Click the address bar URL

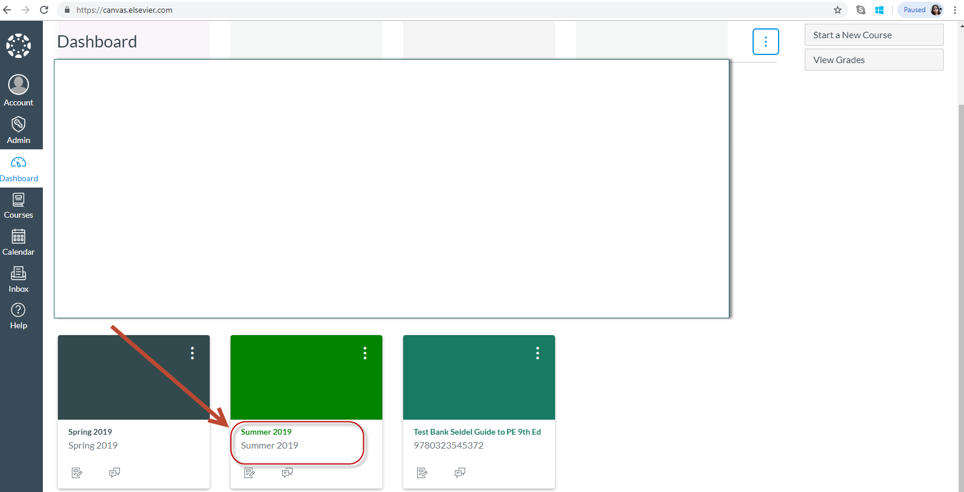[x=124, y=10]
